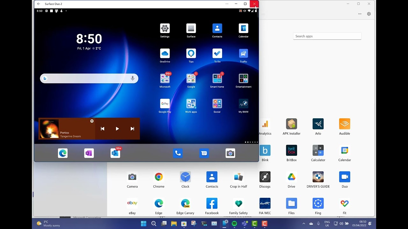Open the Microsoft apps folder
The image size is (408, 229).
165,79
